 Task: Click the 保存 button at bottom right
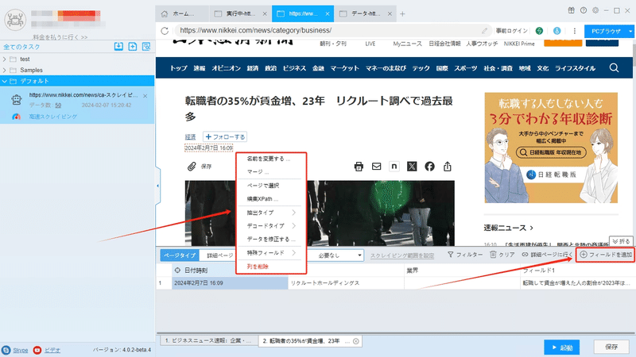pos(611,347)
